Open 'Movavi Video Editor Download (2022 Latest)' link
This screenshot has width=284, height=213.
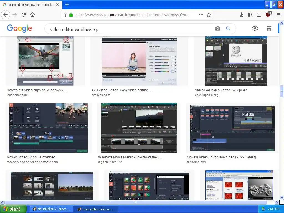221,157
